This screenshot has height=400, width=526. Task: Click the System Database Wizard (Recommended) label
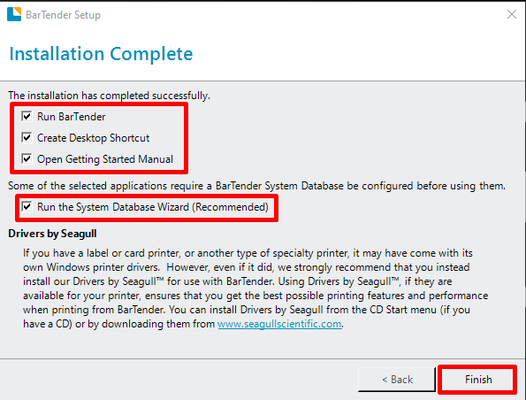tap(153, 207)
